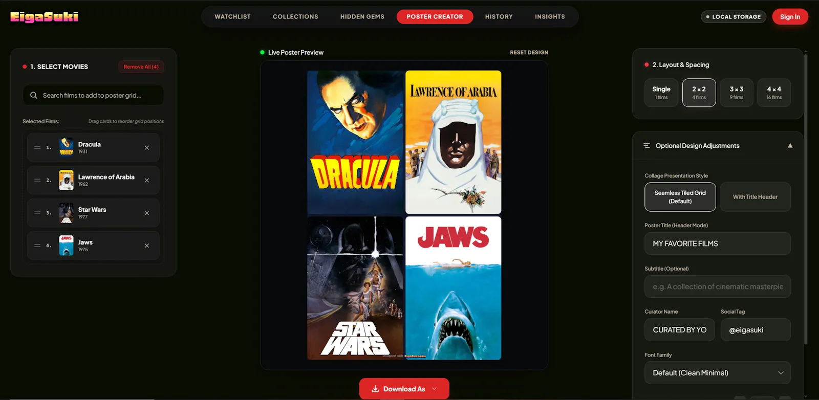Click the sliders icon beside Optional Design Adjustments
819x400 pixels.
coord(646,146)
